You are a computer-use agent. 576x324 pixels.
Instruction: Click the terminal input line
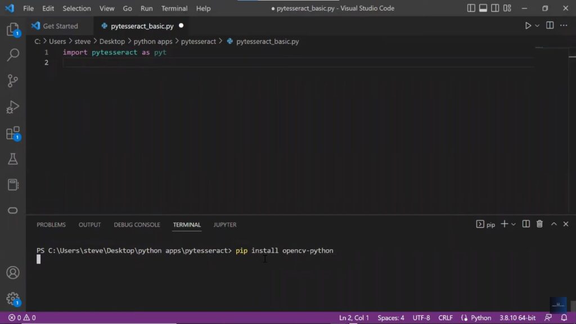184,250
